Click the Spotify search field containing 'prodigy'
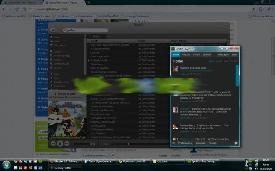 86,30
